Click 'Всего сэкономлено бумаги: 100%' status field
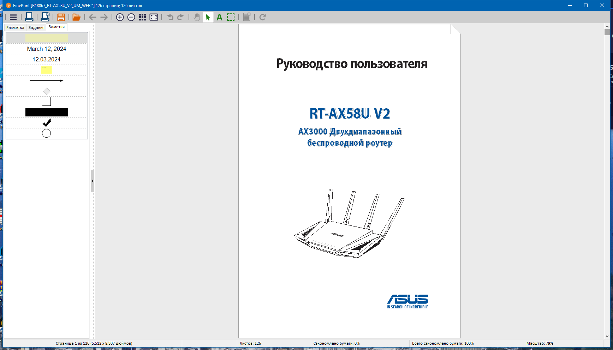 click(443, 343)
